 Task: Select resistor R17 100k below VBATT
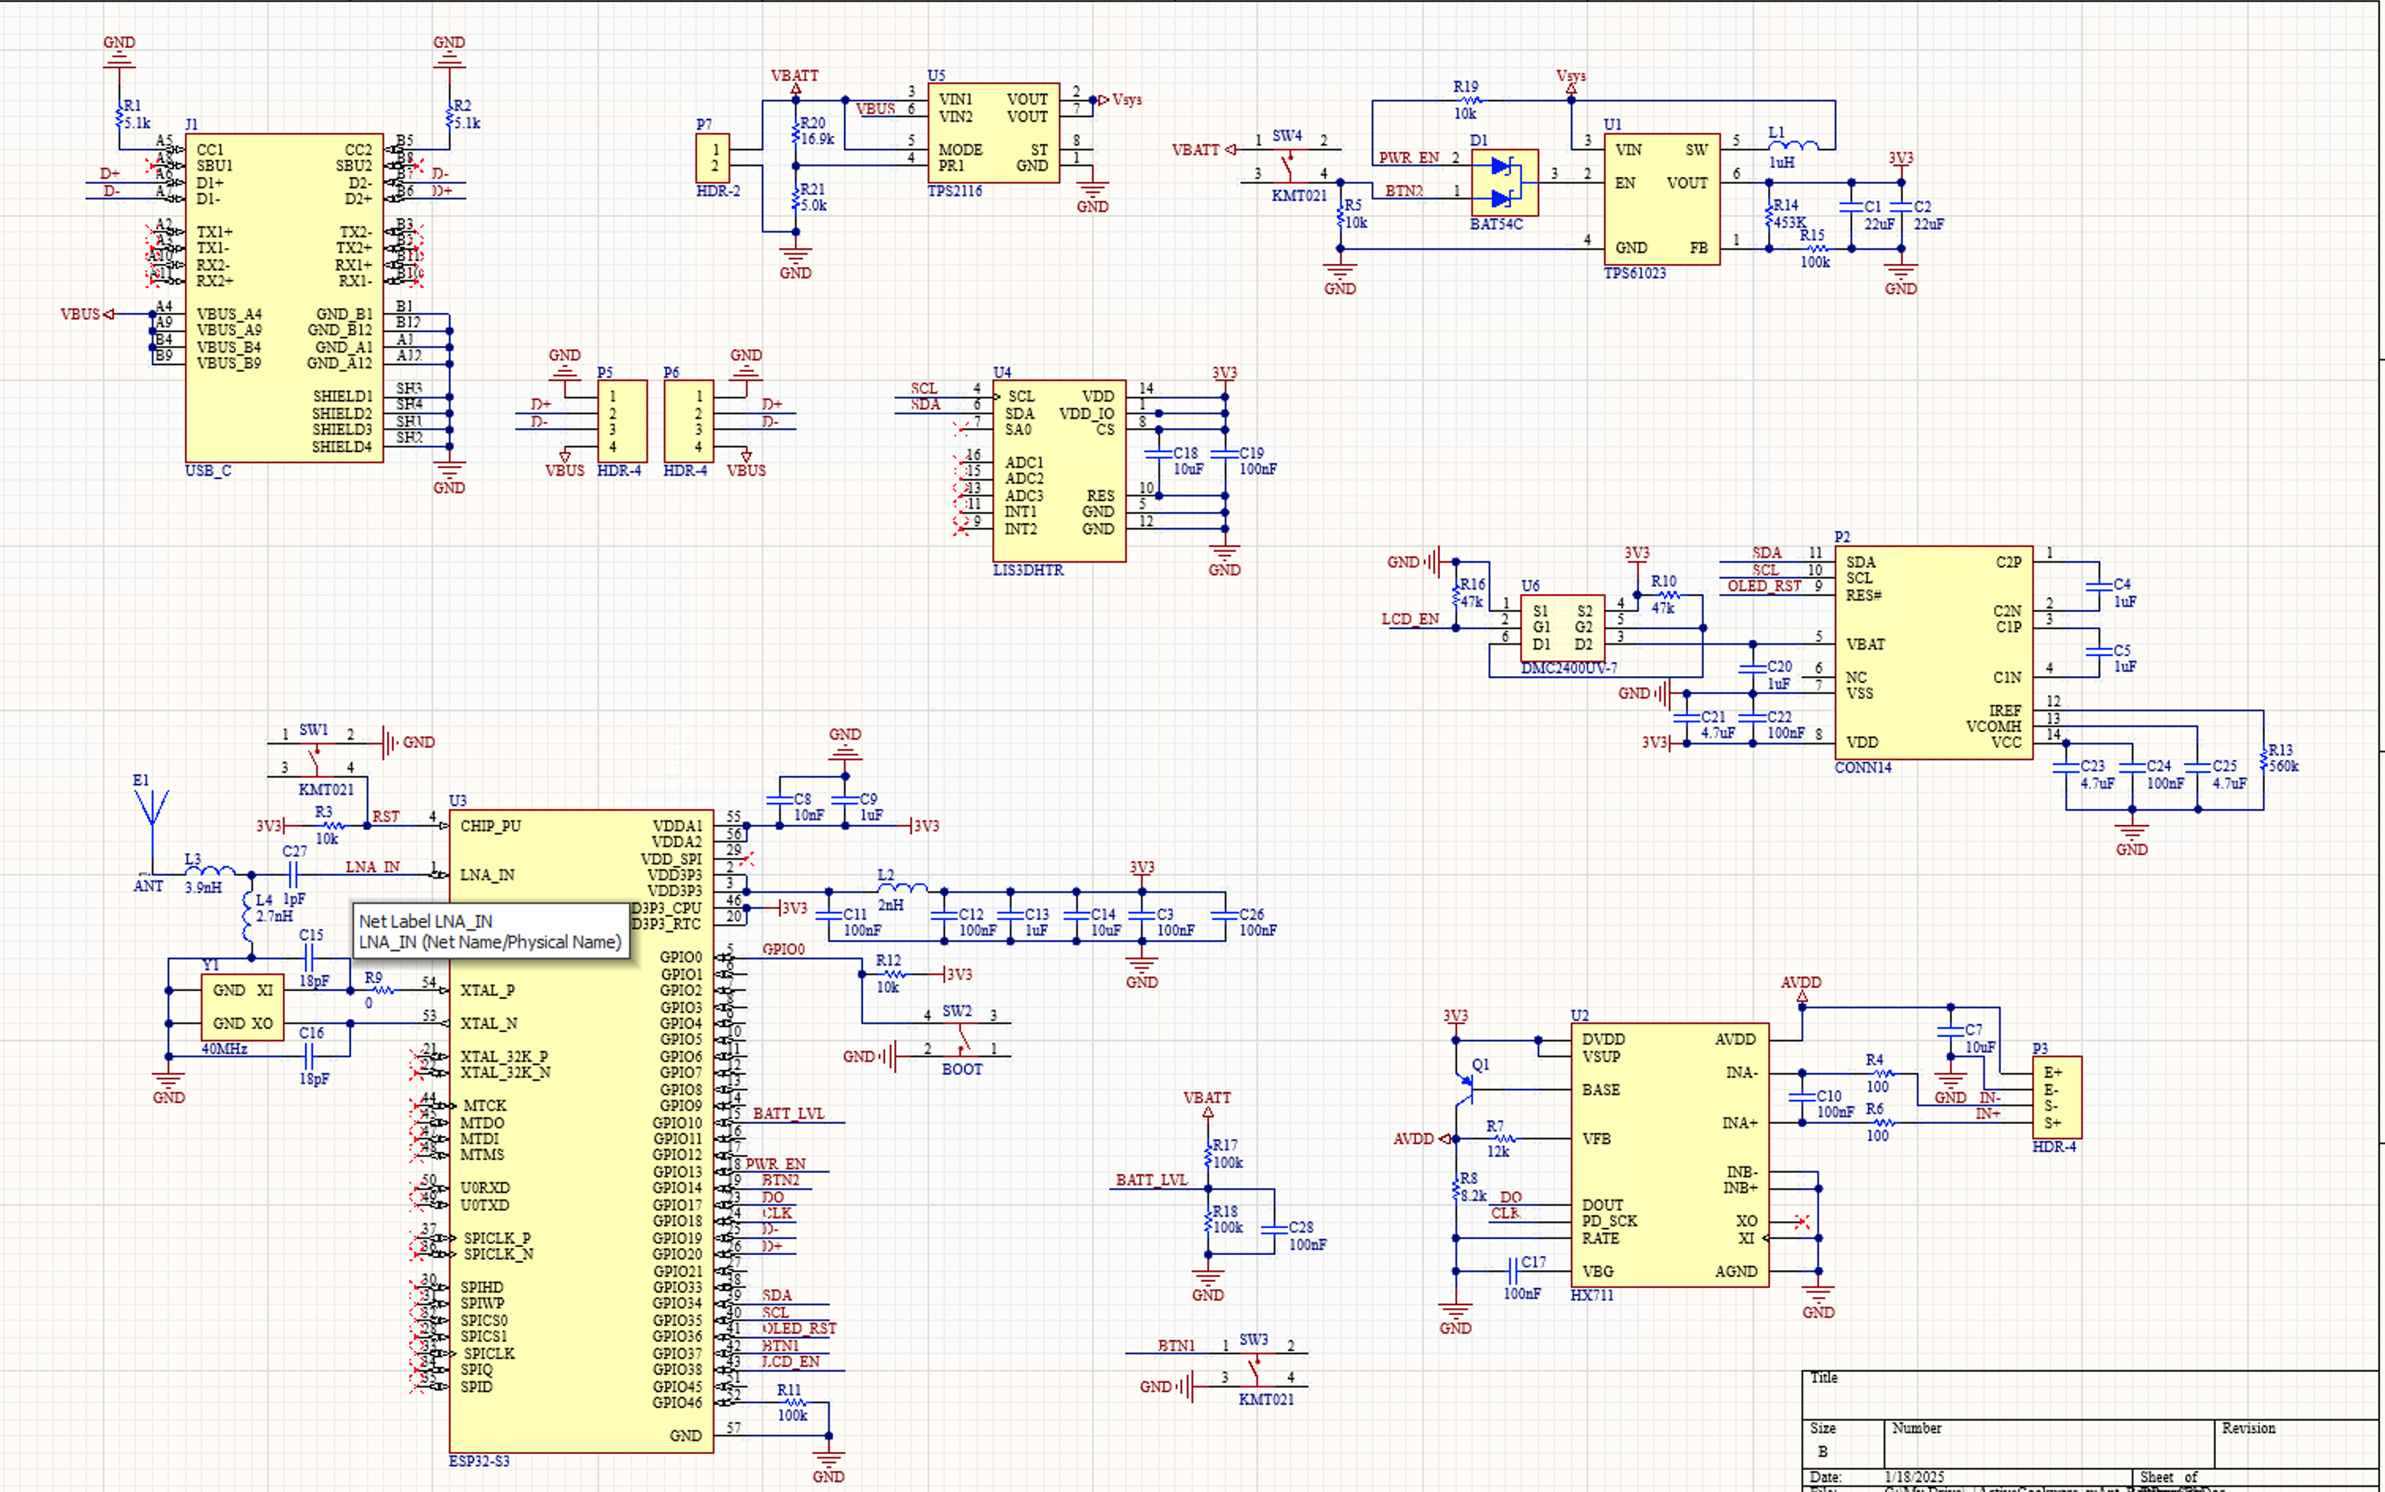pyautogui.click(x=1208, y=1155)
